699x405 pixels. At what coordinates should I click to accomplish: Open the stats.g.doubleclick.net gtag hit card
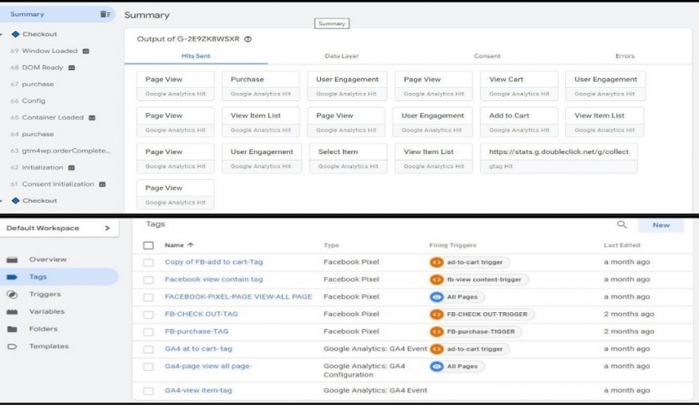(559, 158)
